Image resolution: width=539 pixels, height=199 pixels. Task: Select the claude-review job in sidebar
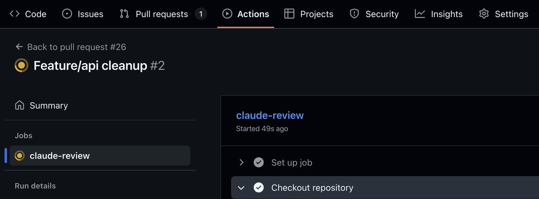pos(100,156)
